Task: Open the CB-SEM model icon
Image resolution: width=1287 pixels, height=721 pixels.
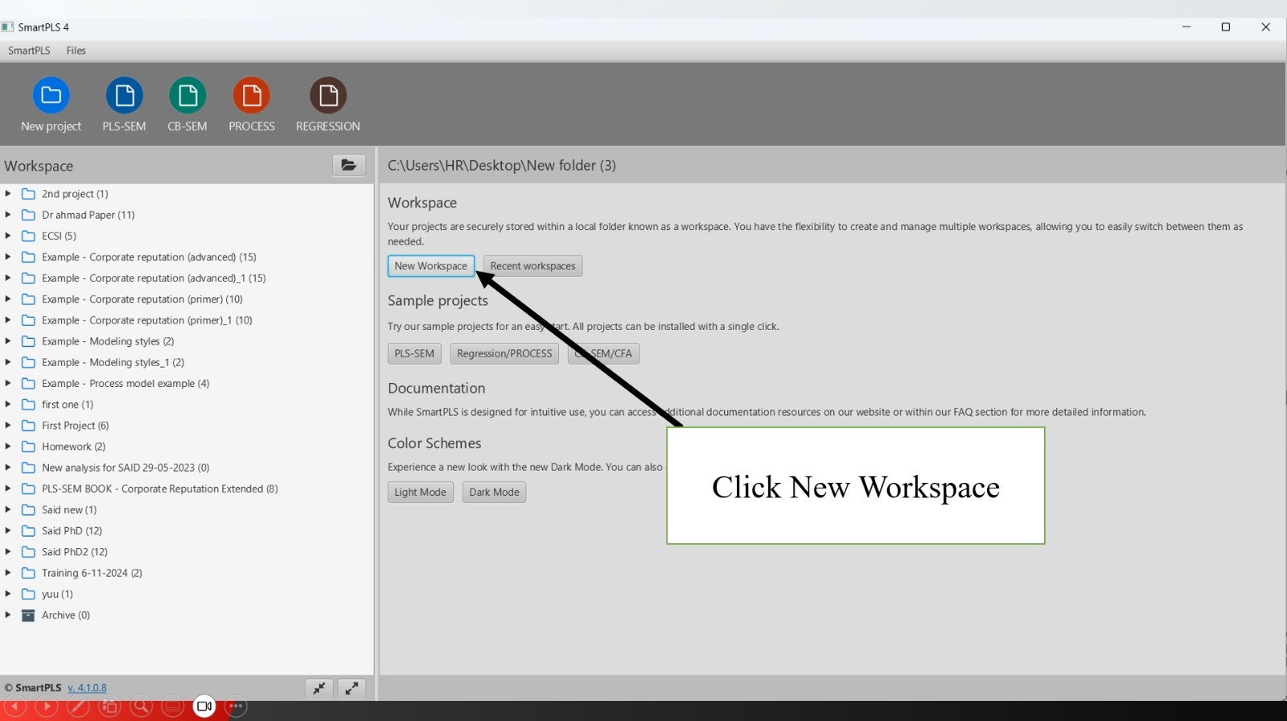Action: coord(187,96)
